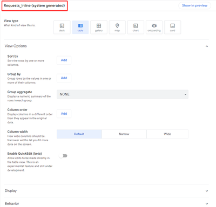Select the card view type
216x207 pixels.
[x=172, y=27]
